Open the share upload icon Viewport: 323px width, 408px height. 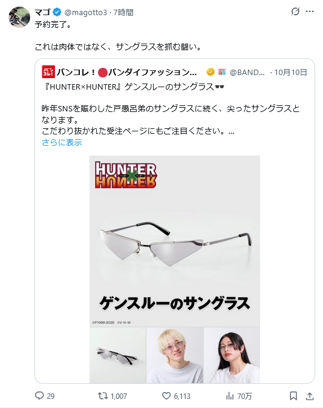[x=310, y=396]
